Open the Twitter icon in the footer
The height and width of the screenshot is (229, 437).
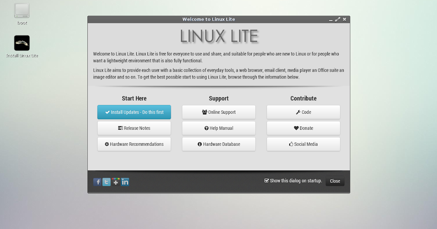pyautogui.click(x=106, y=182)
